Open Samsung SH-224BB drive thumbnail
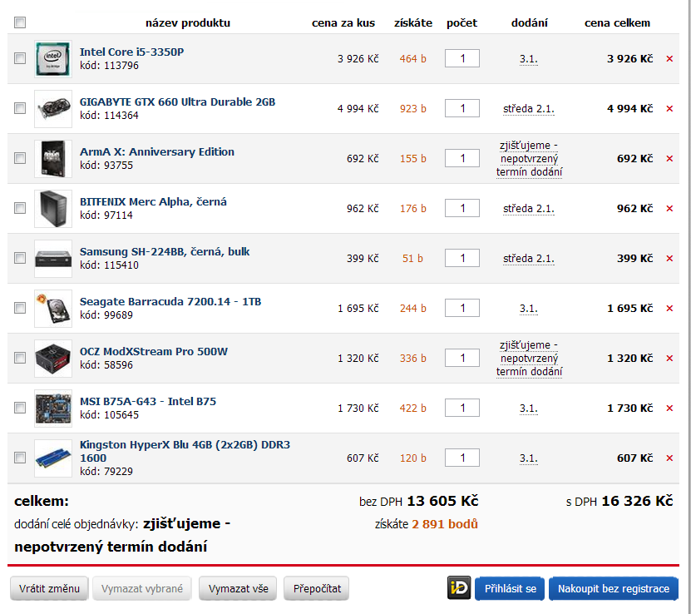The width and height of the screenshot is (691, 614). coord(53,258)
